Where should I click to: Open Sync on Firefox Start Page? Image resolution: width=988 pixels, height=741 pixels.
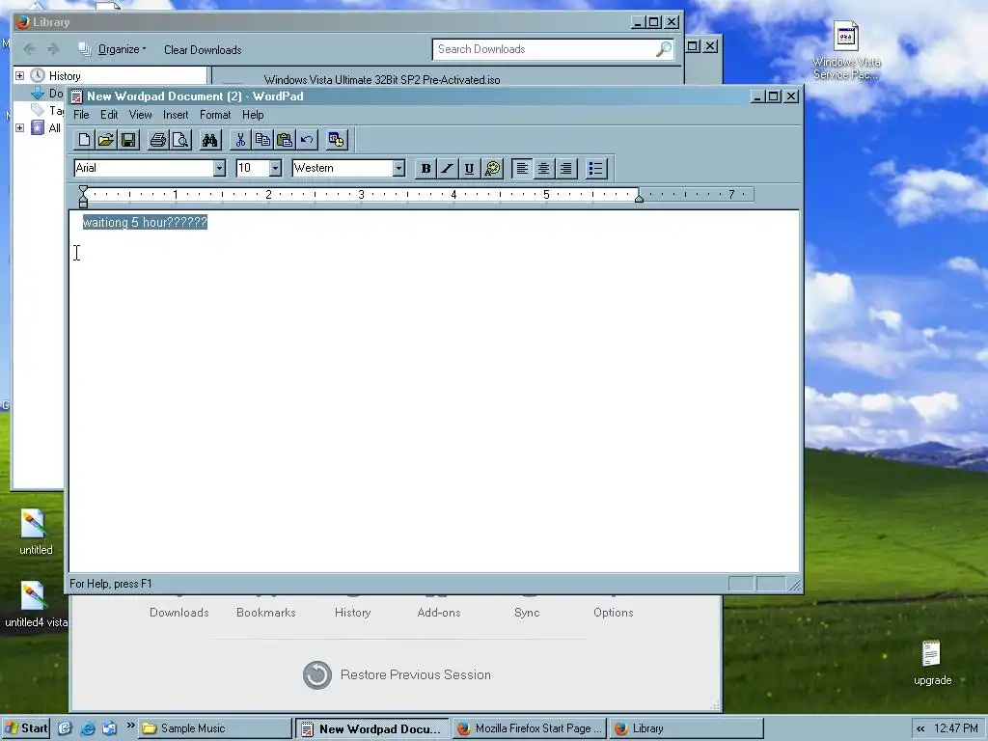(527, 613)
